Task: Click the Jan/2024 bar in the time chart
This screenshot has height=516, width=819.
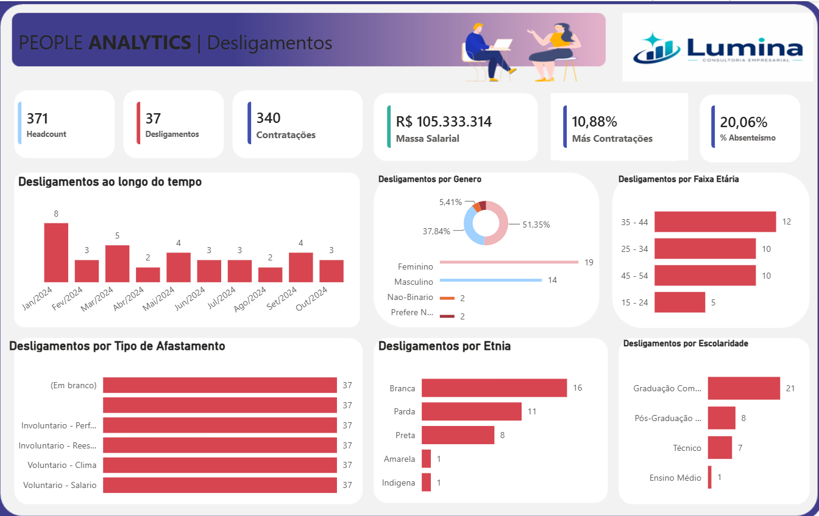Action: tap(56, 253)
